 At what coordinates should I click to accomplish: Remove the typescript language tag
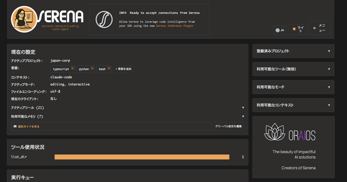tap(72, 68)
